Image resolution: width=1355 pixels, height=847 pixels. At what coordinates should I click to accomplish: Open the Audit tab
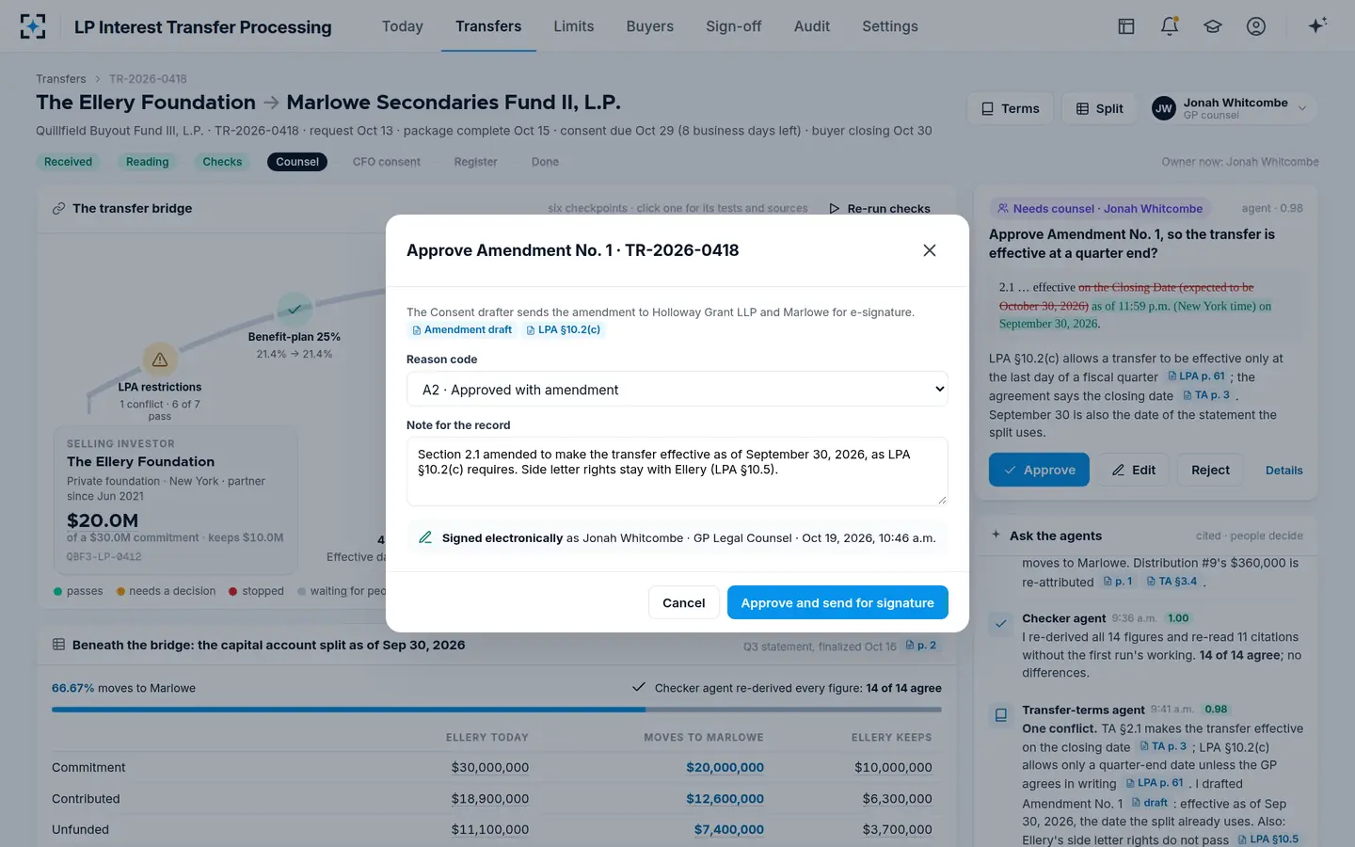click(812, 26)
